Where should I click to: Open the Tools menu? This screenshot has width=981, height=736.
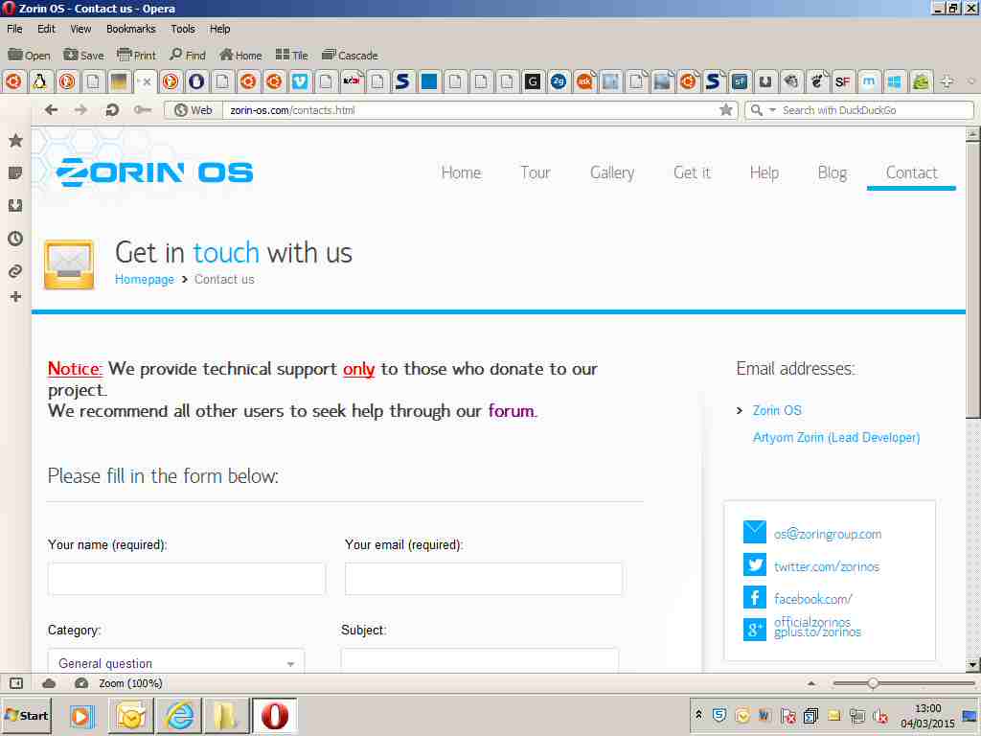[x=182, y=29]
